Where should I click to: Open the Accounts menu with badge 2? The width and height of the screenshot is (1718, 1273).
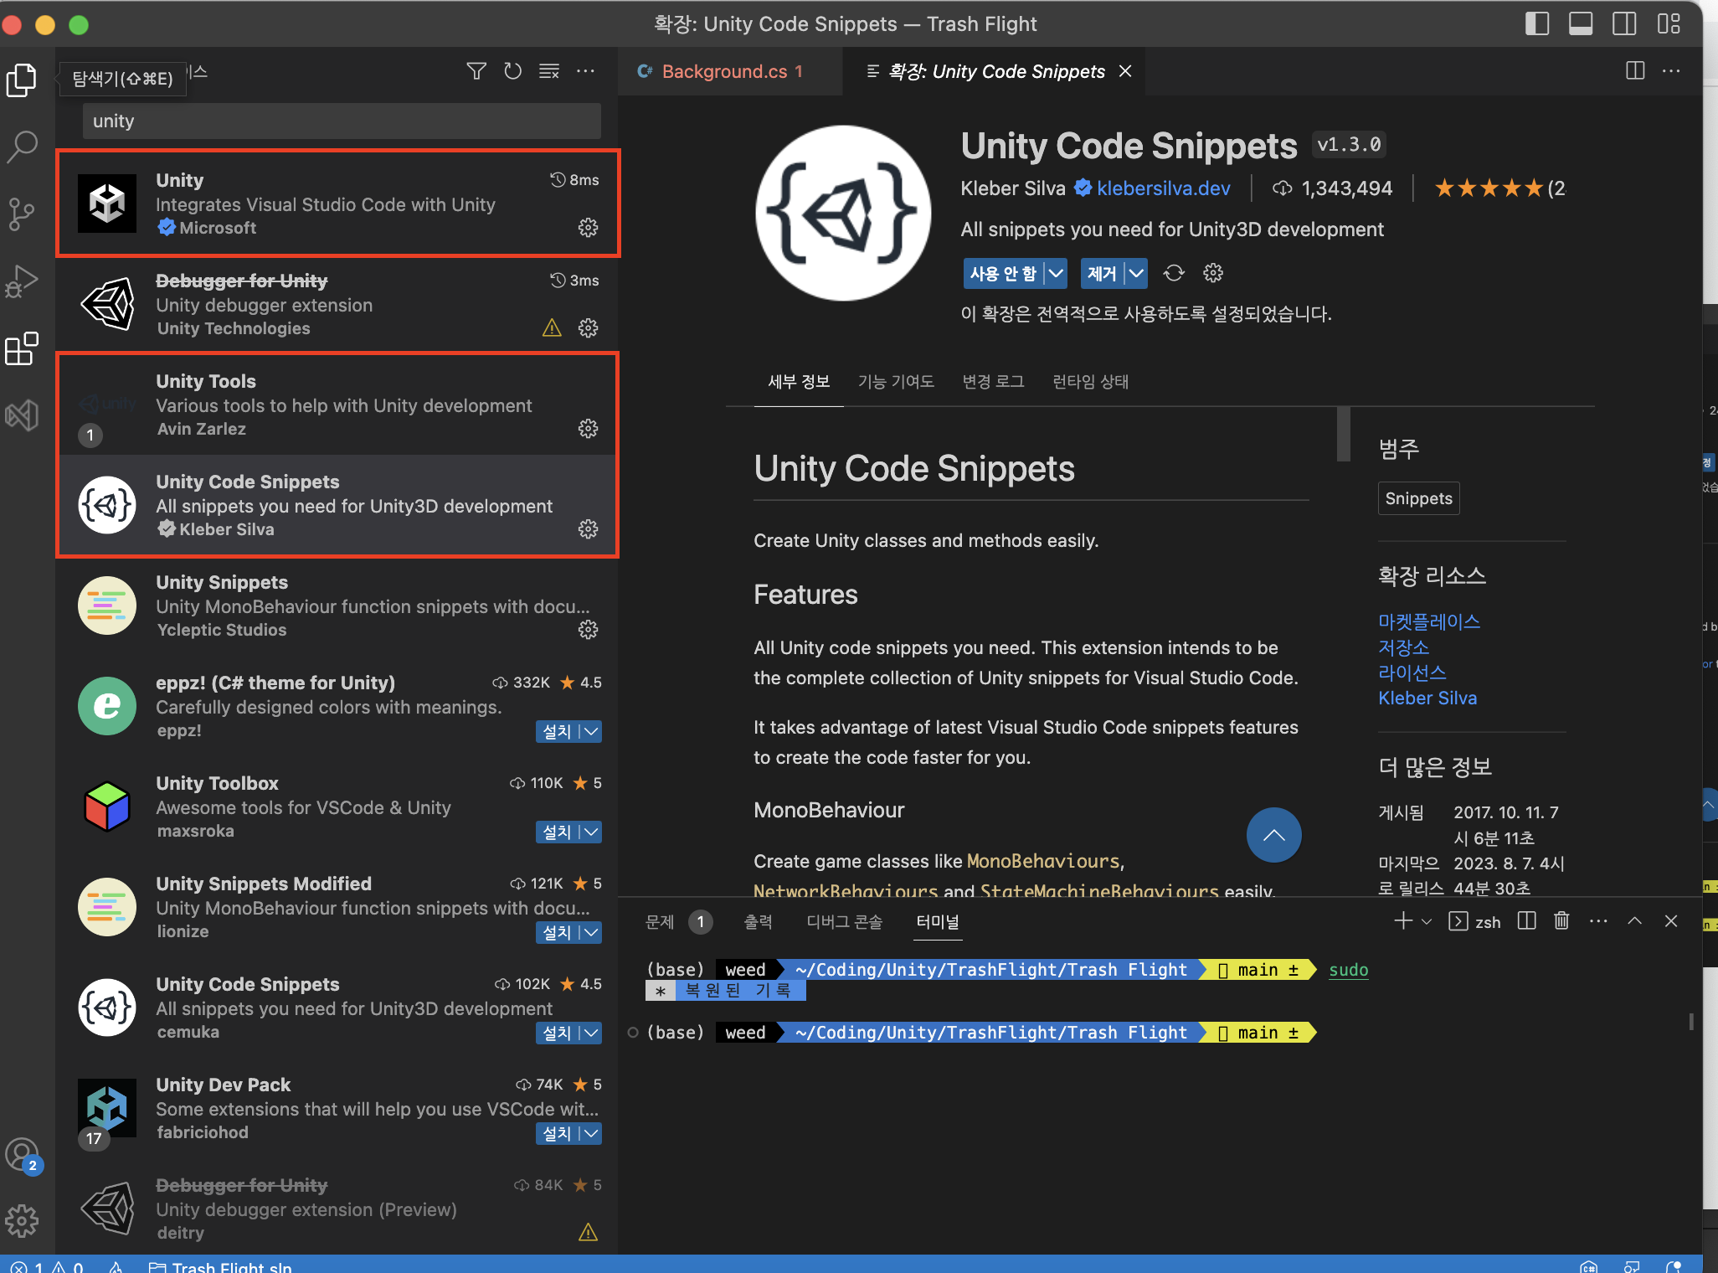22,1155
